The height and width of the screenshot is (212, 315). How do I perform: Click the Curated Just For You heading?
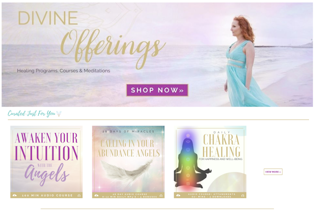pos(31,113)
